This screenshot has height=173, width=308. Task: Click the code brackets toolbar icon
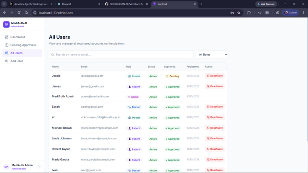tap(260, 13)
